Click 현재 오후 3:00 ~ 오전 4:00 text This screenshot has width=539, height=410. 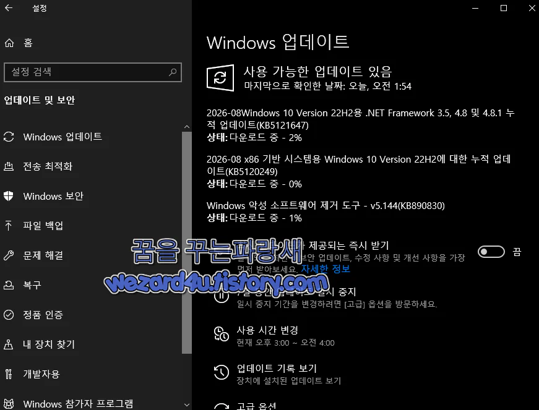pos(285,343)
